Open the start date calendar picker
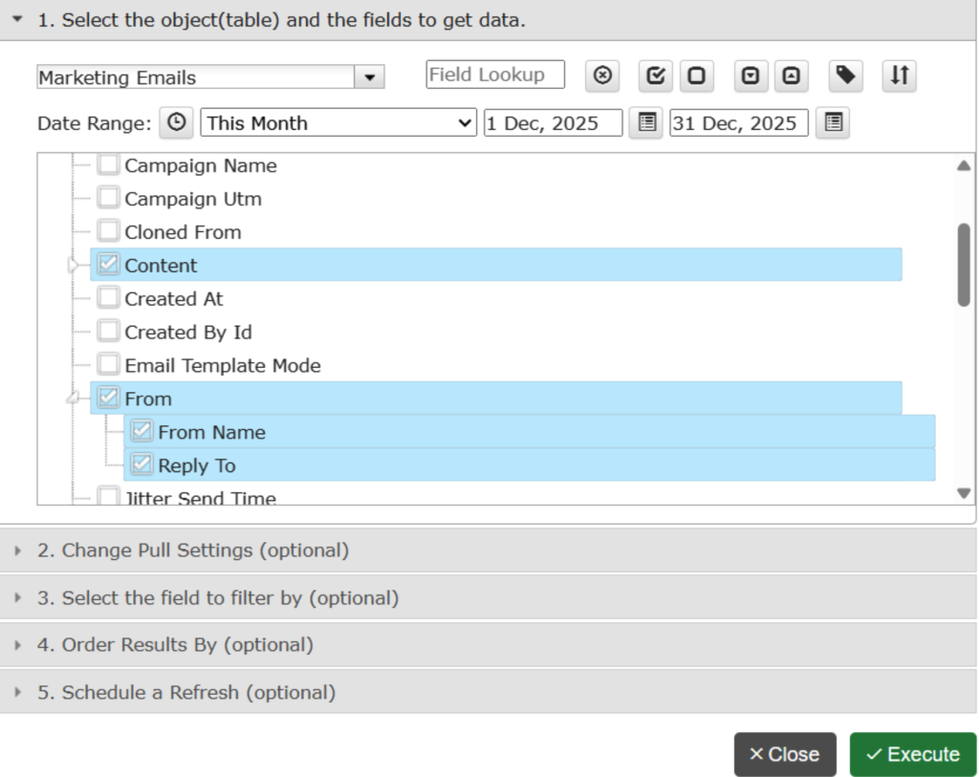The image size is (979, 777). pos(647,122)
